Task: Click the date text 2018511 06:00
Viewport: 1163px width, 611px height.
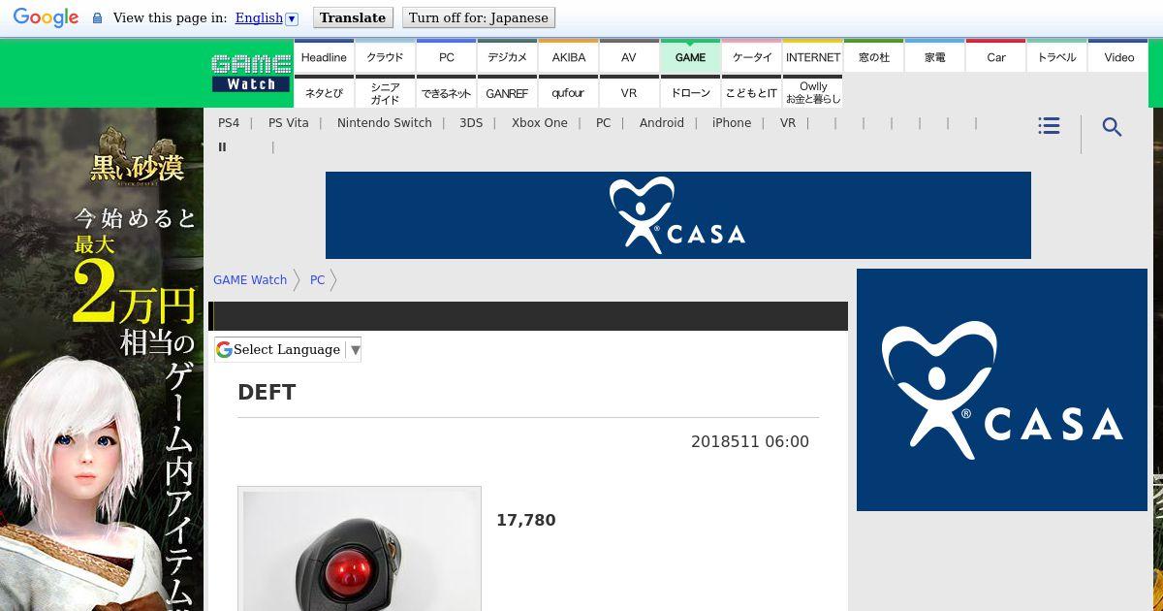Action: [x=750, y=442]
